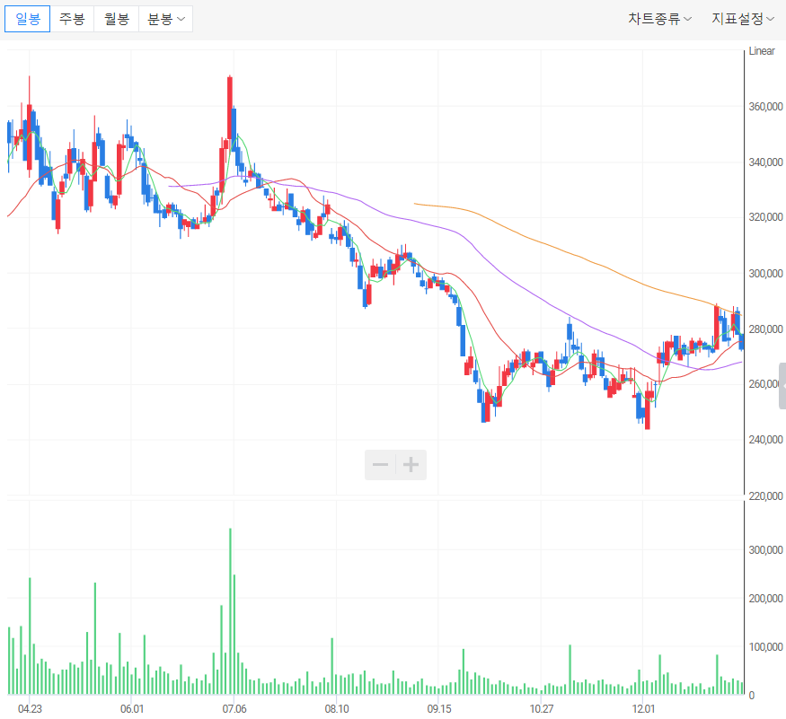Screen dimensions: 786x719
Task: Open the 차트종류 chart type dropdown
Action: 659,19
